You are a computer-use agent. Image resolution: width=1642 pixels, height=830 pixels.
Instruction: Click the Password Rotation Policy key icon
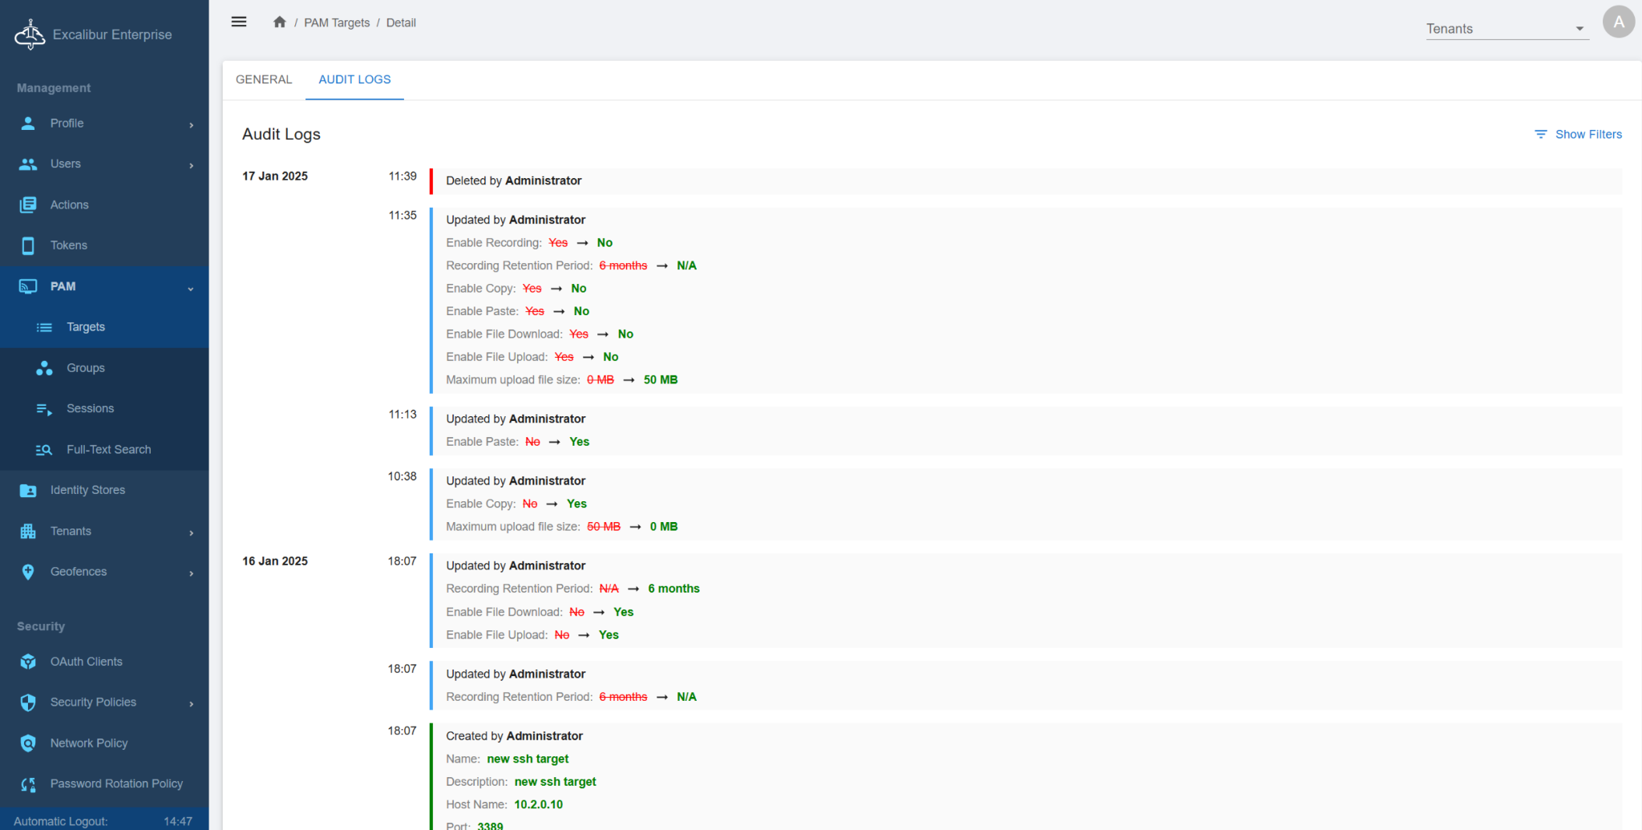(x=28, y=784)
